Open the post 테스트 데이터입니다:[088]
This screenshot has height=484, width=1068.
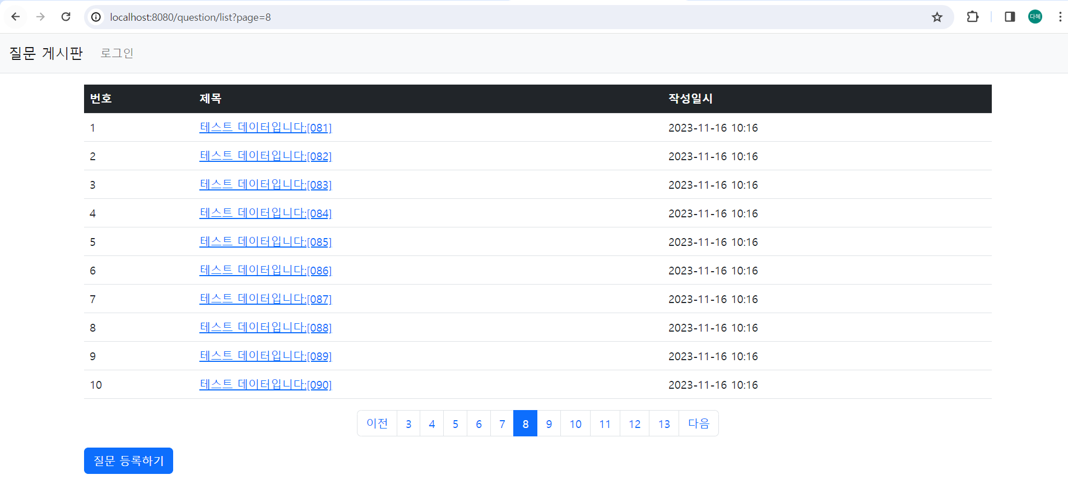(x=266, y=328)
